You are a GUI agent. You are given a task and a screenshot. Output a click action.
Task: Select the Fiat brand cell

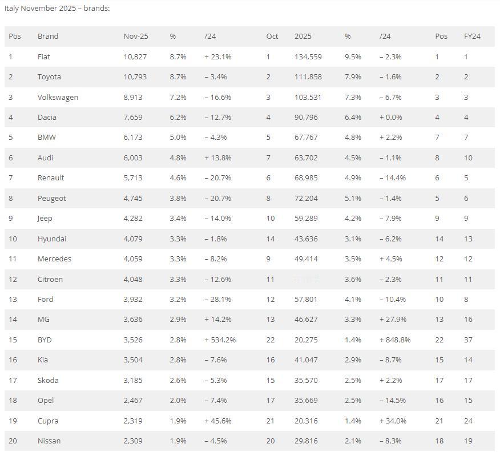(44, 56)
